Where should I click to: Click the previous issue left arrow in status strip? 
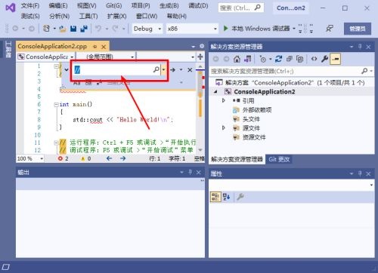109,158
